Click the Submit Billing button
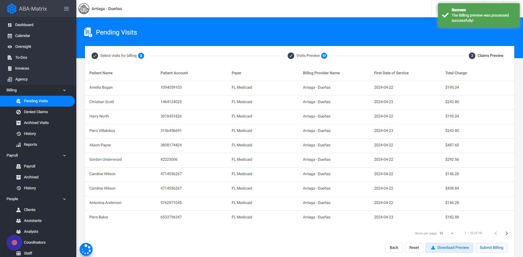 [x=491, y=247]
